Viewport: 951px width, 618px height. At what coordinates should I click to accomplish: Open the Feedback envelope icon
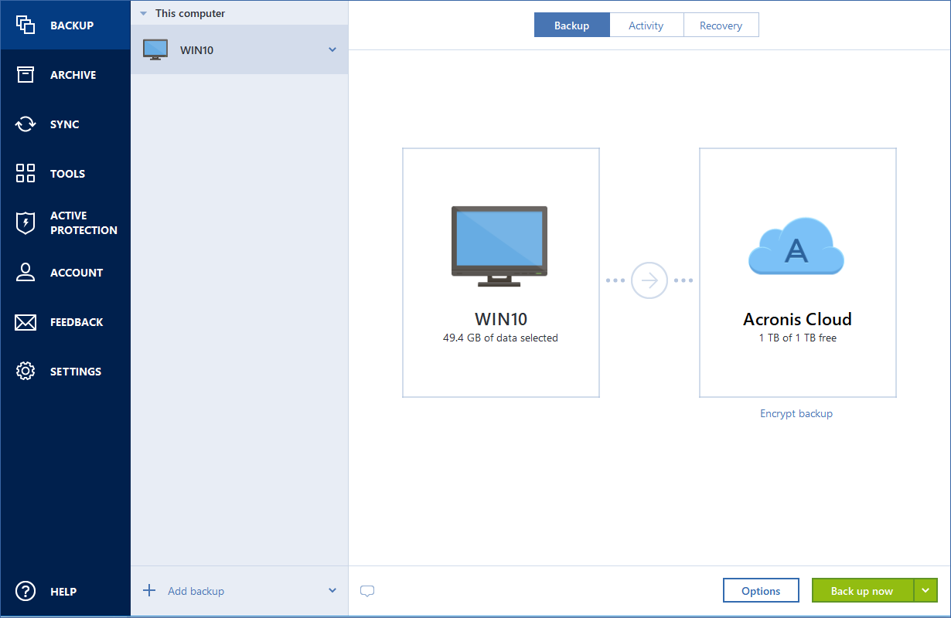(26, 321)
